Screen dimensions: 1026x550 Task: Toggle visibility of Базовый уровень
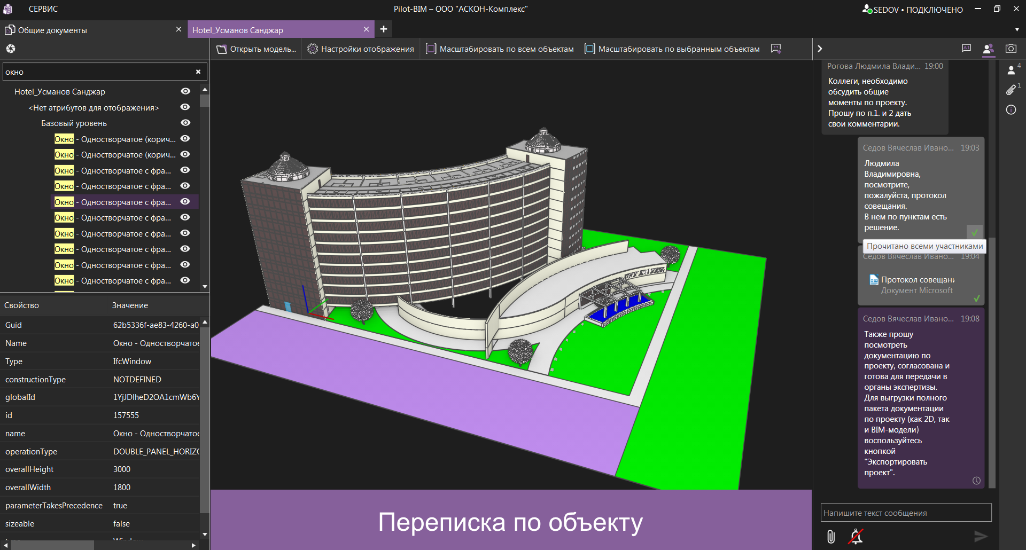[x=185, y=123]
